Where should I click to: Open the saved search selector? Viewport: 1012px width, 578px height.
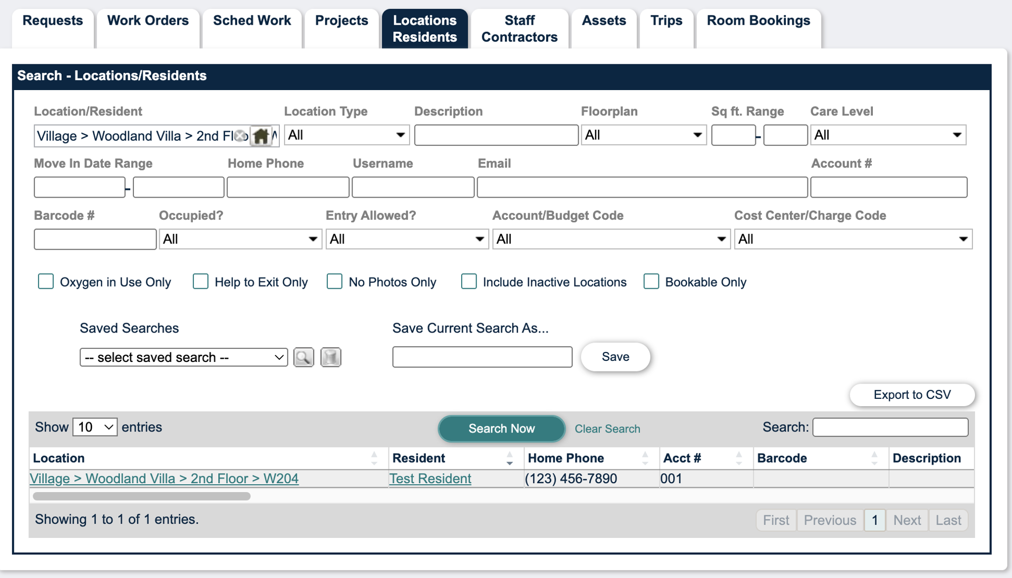(183, 357)
